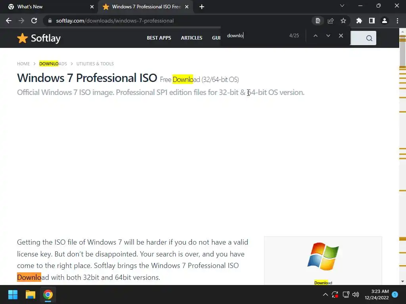Viewport: 406px width, 304px height.
Task: Click the Windows 7 Professional ISO heading
Action: (87, 78)
